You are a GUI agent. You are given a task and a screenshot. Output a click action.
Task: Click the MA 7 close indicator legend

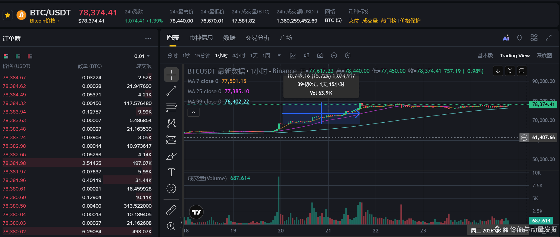[217, 81]
